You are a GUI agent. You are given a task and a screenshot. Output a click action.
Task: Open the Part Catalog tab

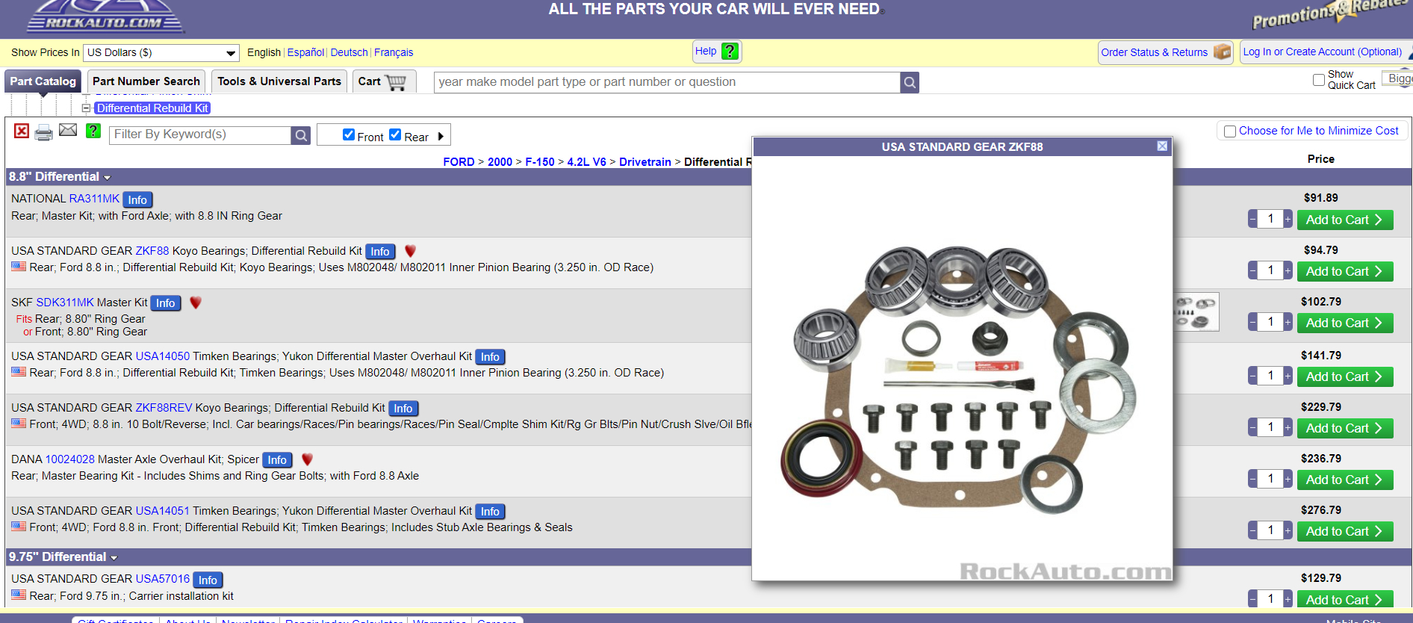point(43,81)
